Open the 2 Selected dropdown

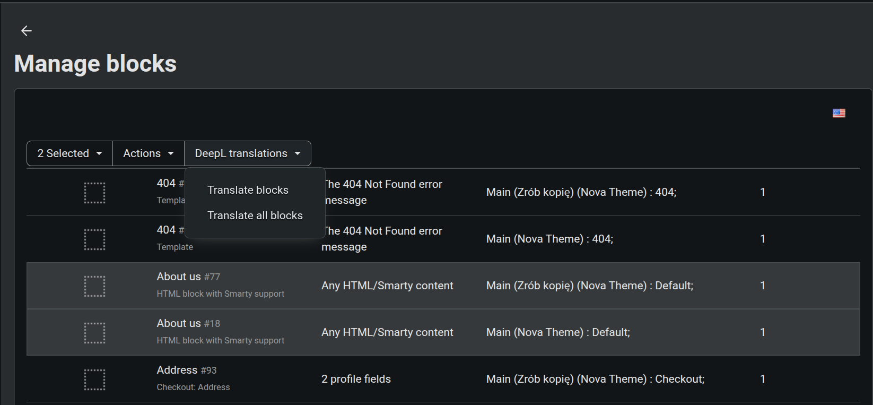click(x=69, y=153)
